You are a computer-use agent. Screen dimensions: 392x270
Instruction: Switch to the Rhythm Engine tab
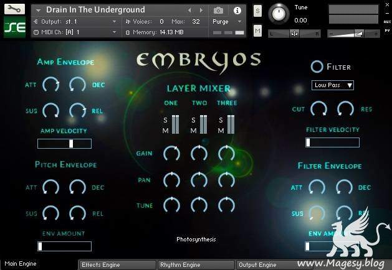tap(196, 265)
